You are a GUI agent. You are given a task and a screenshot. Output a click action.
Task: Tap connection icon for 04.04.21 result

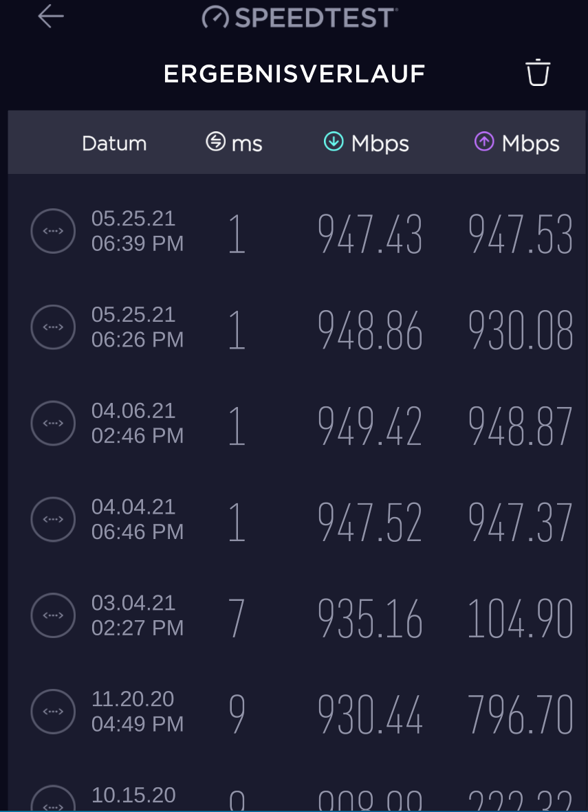pos(53,519)
